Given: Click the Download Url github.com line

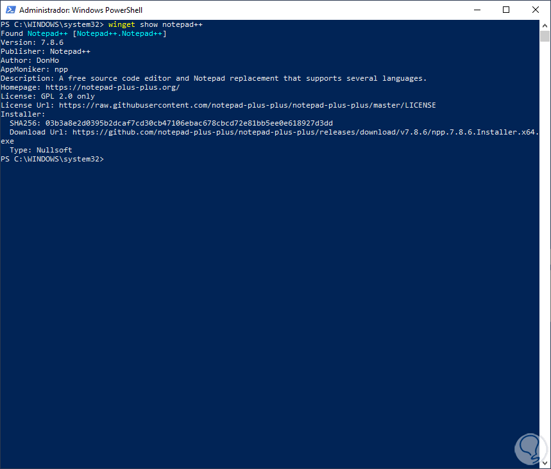Looking at the screenshot, I should coord(274,132).
